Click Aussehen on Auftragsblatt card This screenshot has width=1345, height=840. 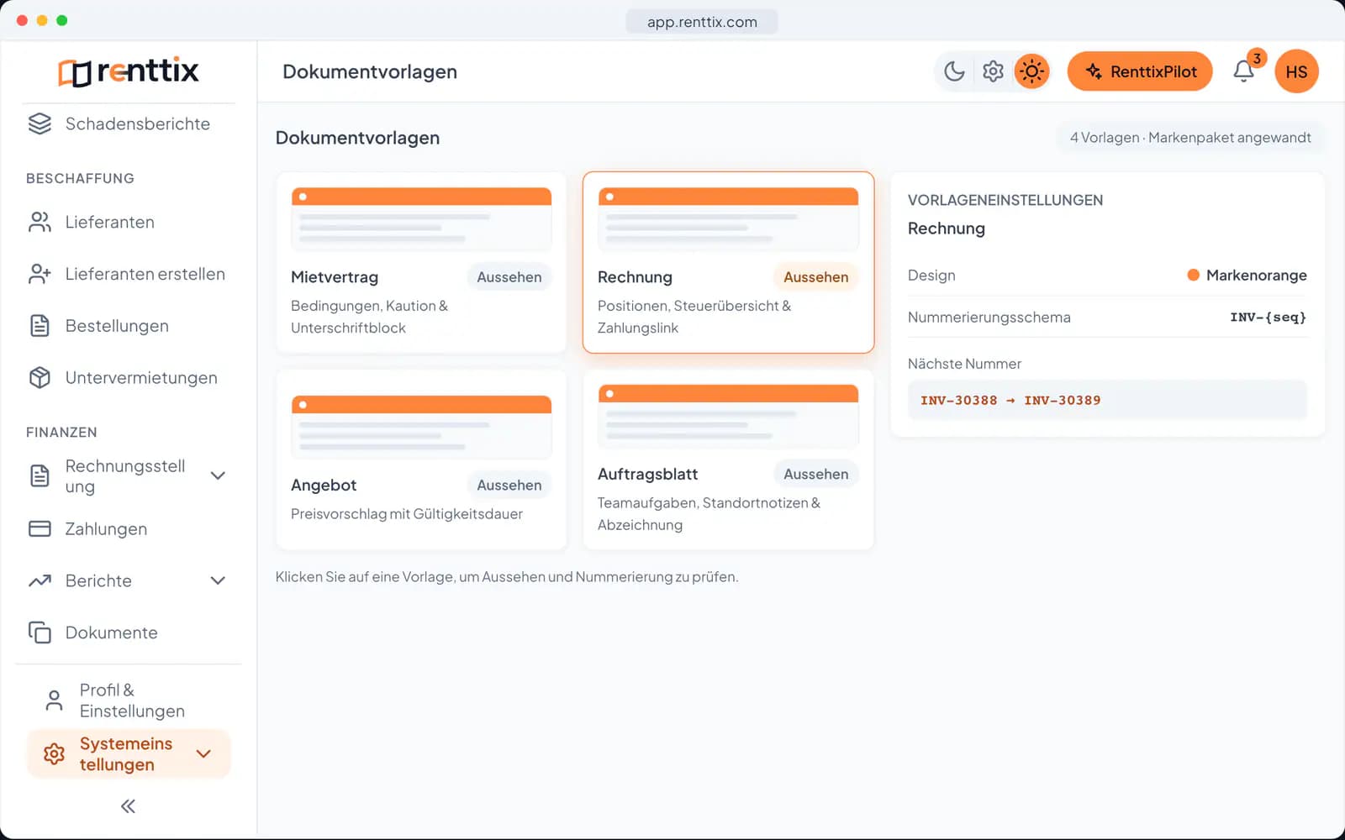click(815, 475)
